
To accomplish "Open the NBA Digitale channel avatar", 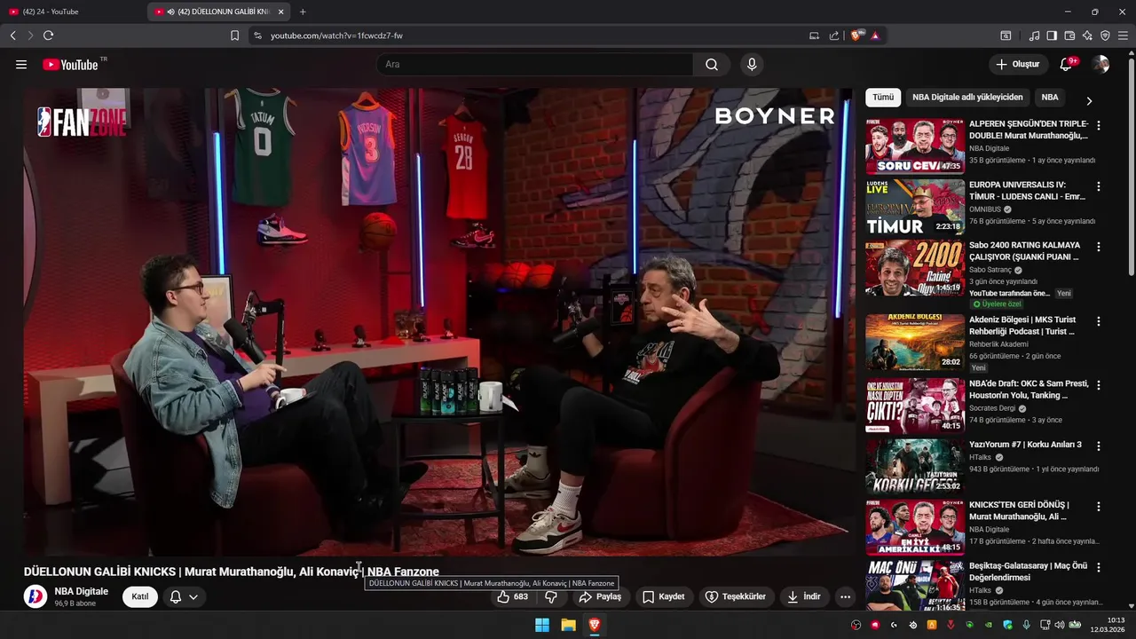I will tap(35, 596).
